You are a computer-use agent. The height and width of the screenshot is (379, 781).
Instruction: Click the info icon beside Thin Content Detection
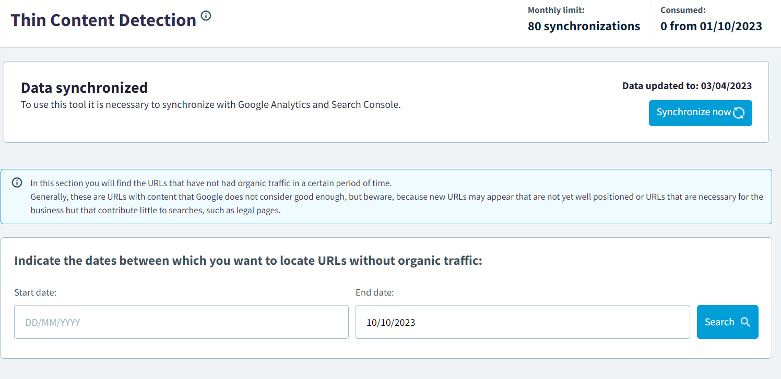click(x=206, y=16)
